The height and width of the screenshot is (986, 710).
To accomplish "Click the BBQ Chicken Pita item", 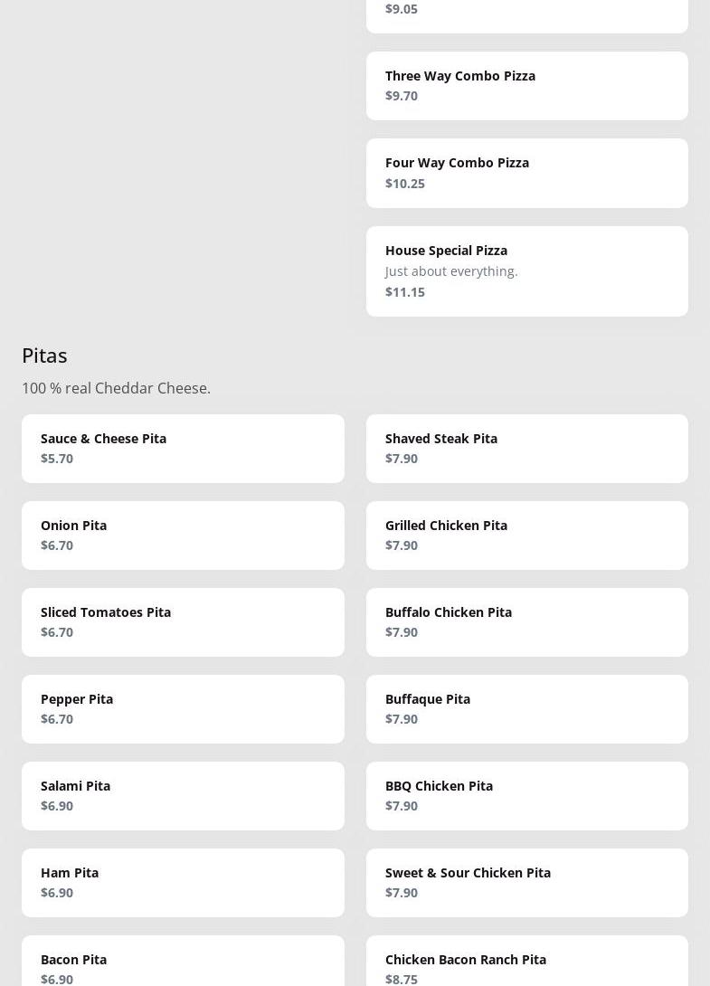I will (x=526, y=795).
